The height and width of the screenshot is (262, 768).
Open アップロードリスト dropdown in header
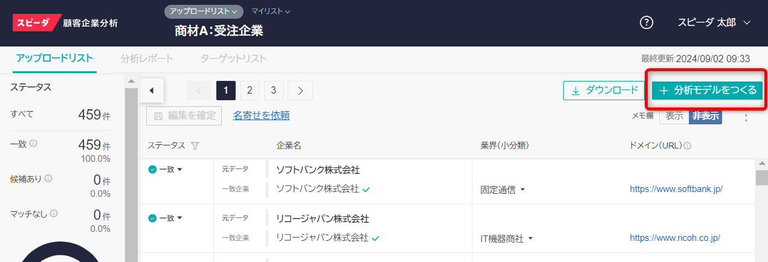204,11
